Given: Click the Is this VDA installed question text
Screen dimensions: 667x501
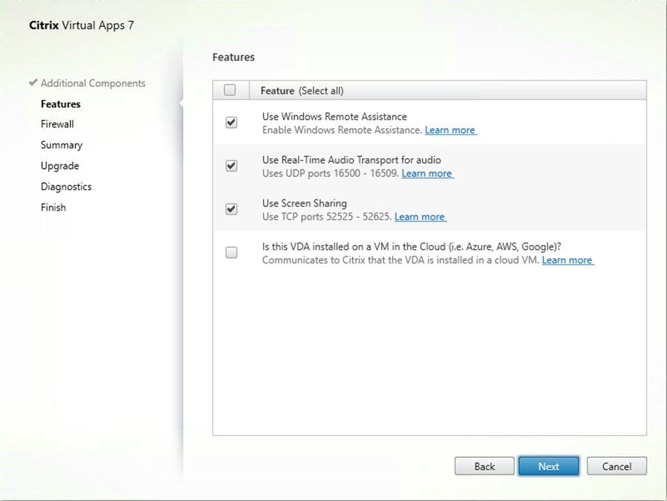Looking at the screenshot, I should click(x=412, y=247).
